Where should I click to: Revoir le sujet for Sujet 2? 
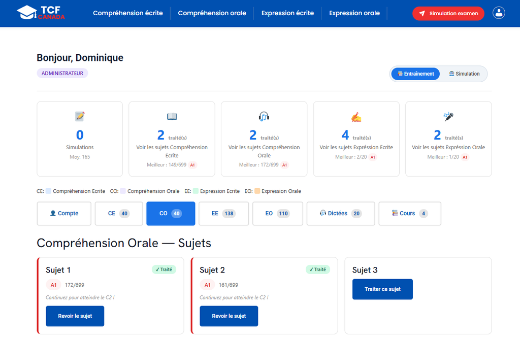[229, 316]
